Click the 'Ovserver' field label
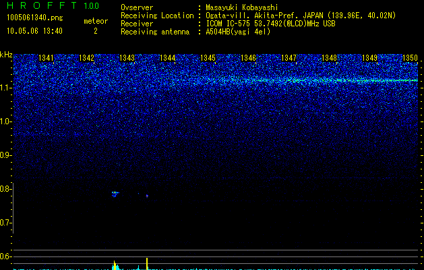 coord(137,7)
